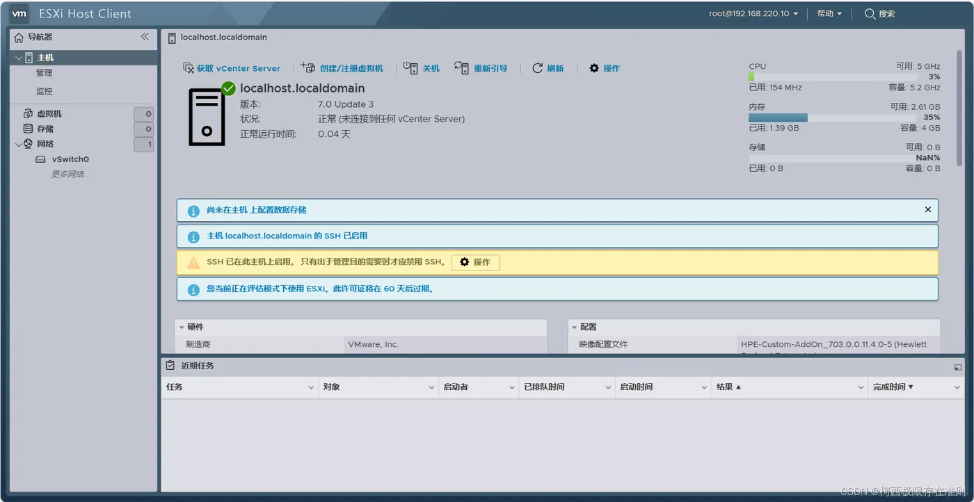The image size is (974, 502).
Task: Click the navigator home icon
Action: pos(19,37)
